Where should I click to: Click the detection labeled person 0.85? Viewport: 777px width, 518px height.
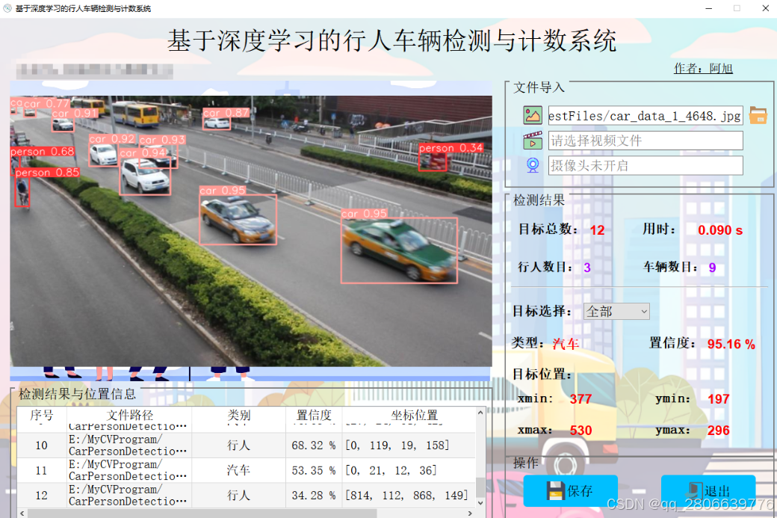click(x=22, y=192)
